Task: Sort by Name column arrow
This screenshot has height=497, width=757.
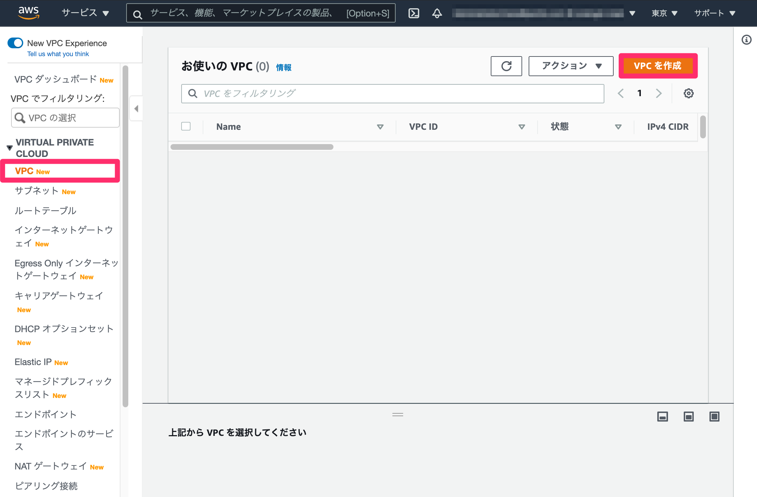Action: pos(380,127)
